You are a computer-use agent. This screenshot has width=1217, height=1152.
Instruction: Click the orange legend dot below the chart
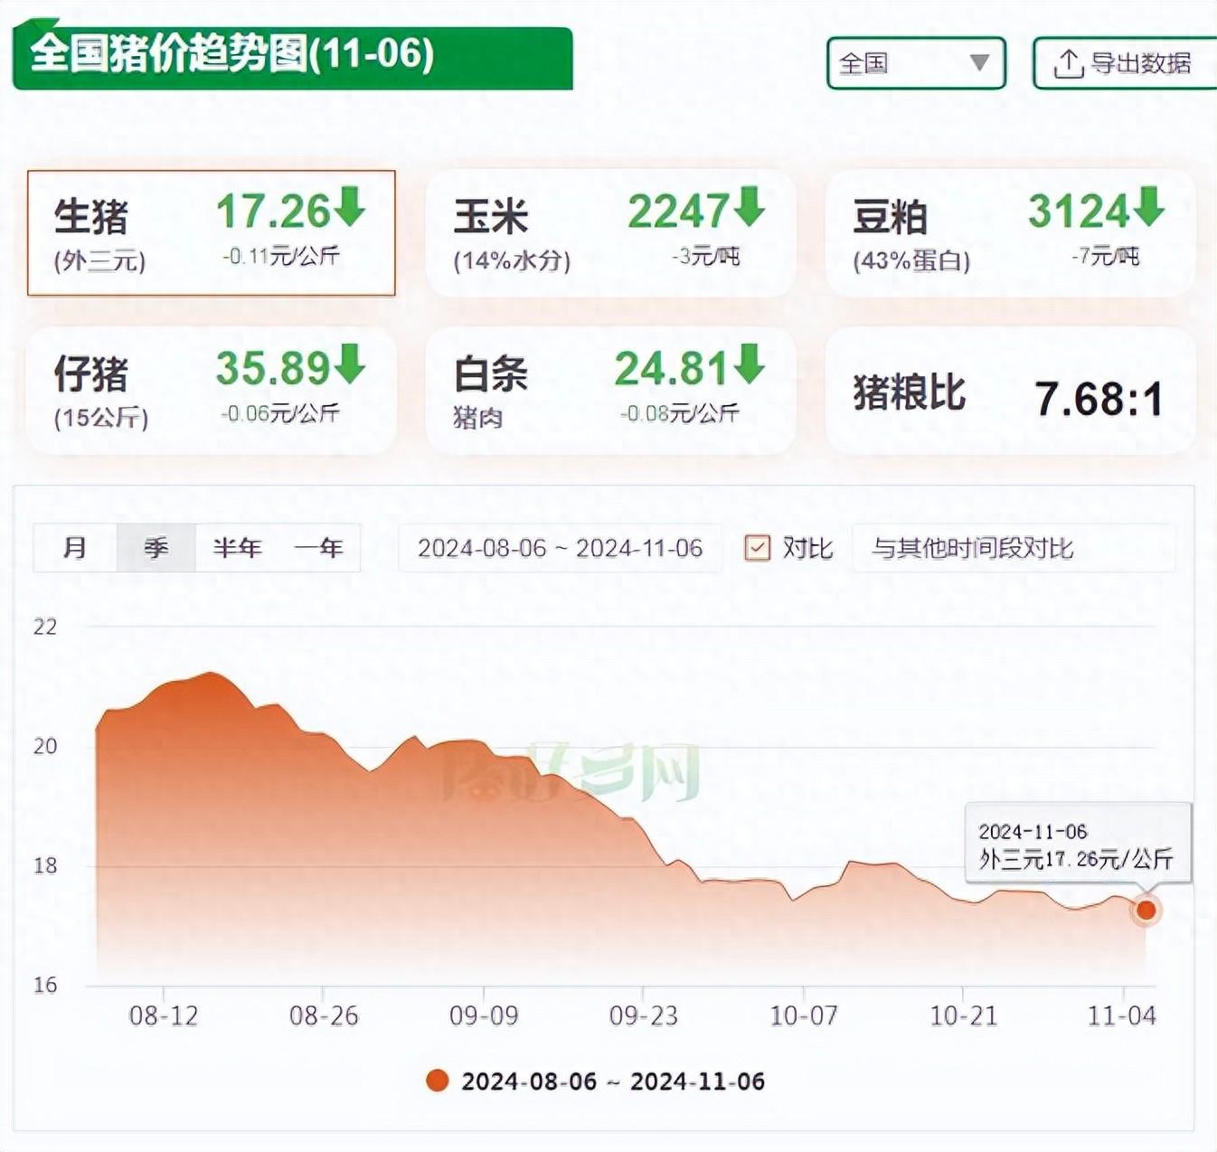438,1081
